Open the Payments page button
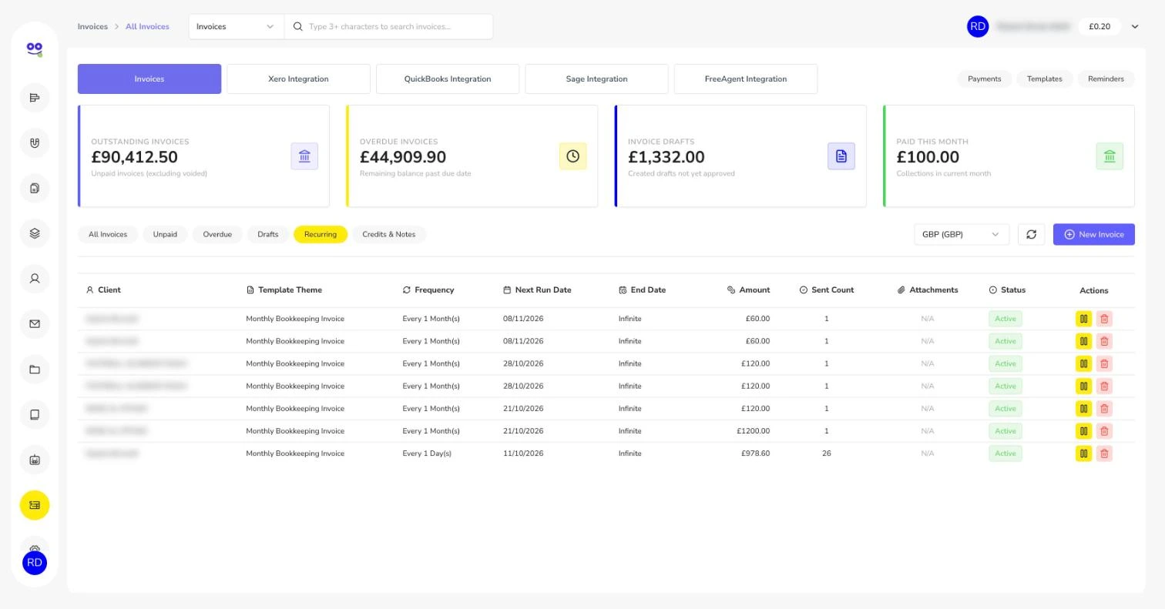The image size is (1165, 609). tap(985, 79)
